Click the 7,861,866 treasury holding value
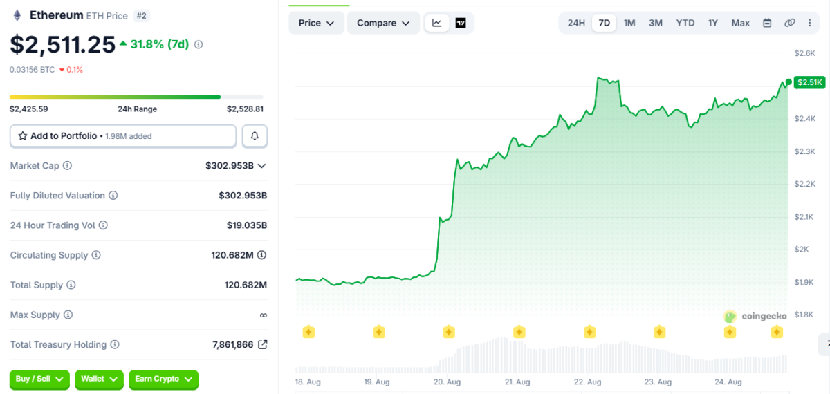The width and height of the screenshot is (830, 394). (x=233, y=344)
